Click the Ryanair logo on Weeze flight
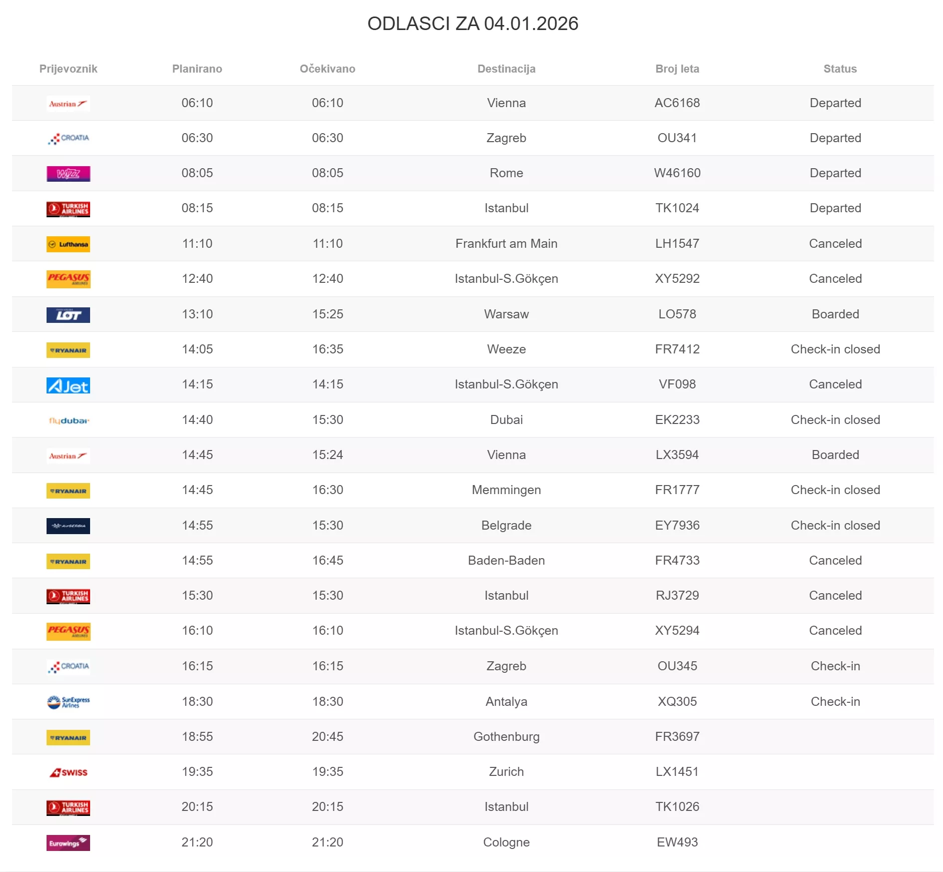The width and height of the screenshot is (943, 872). [68, 350]
